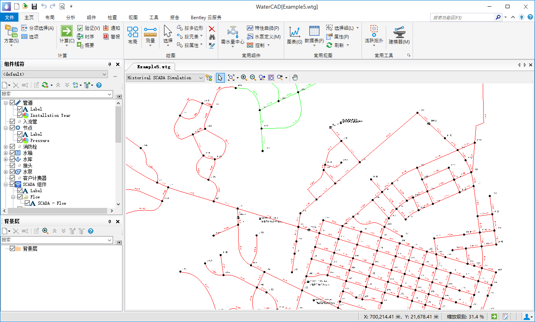Image resolution: width=535 pixels, height=322 pixels.
Task: Uncheck the Pressure theme checkbox
Action: 20,140
